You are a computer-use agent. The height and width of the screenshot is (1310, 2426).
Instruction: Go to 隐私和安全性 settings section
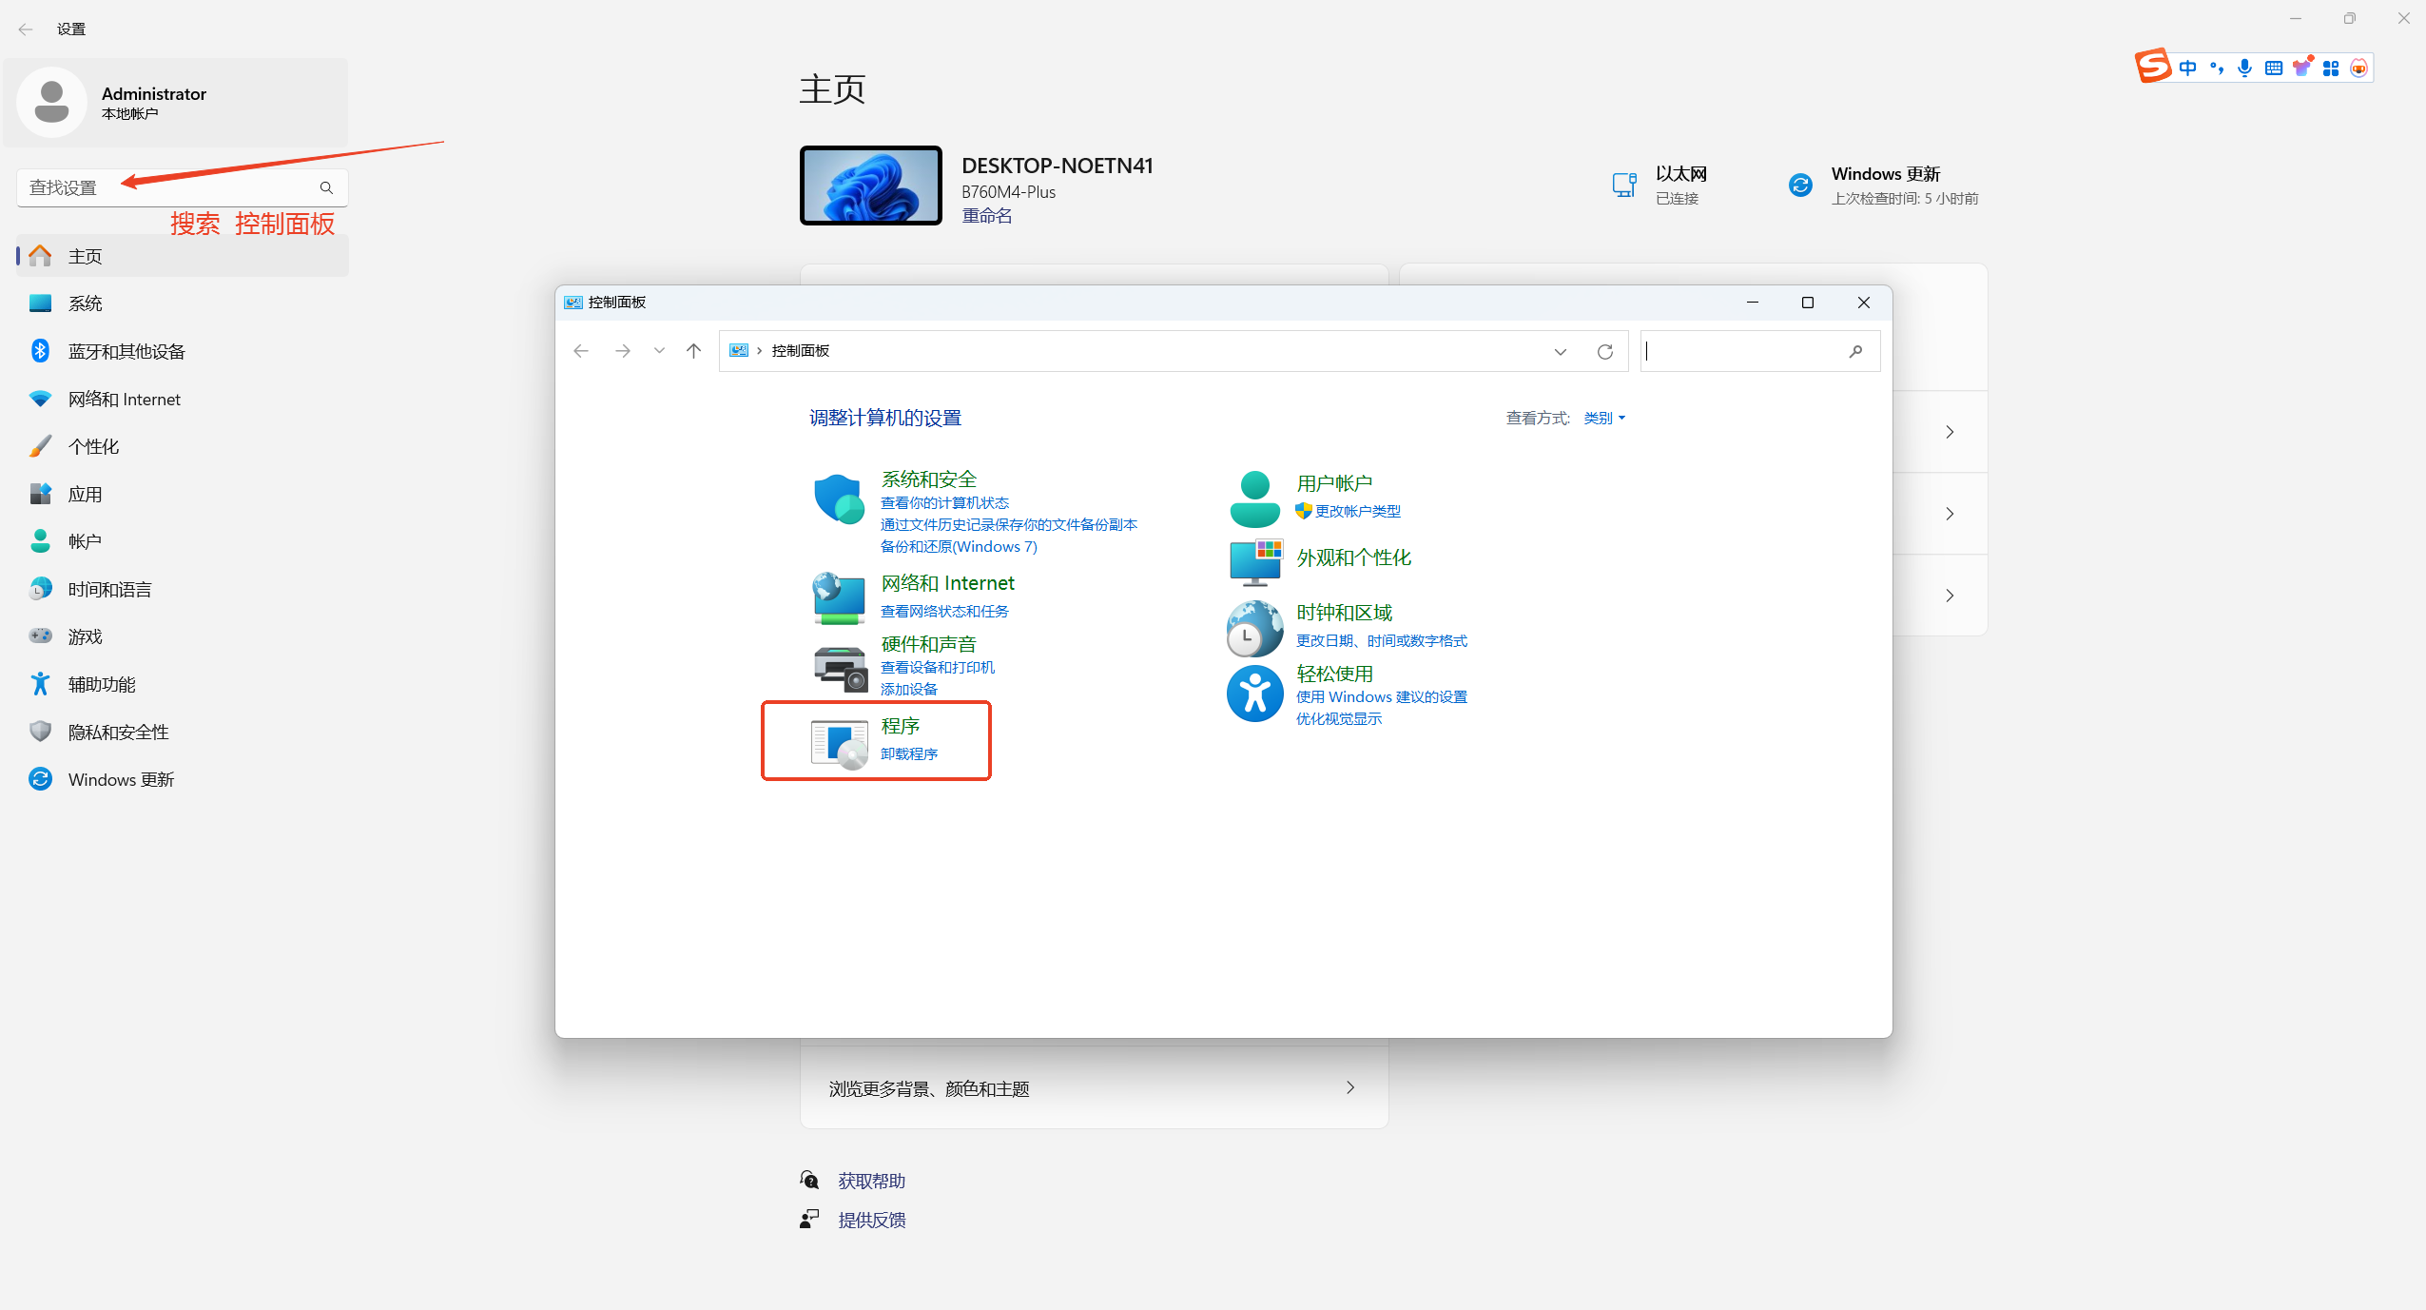(118, 733)
